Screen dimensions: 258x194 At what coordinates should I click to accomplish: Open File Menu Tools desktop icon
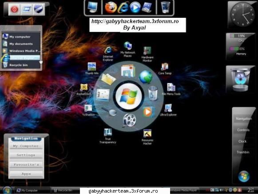(x=171, y=89)
